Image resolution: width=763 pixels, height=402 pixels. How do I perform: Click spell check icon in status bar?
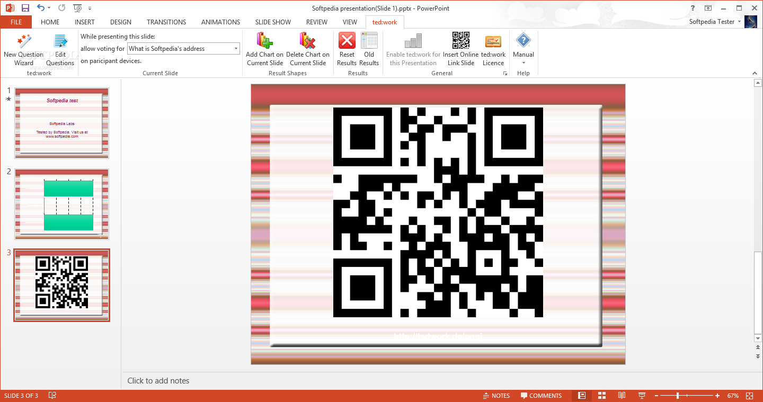[x=52, y=396]
